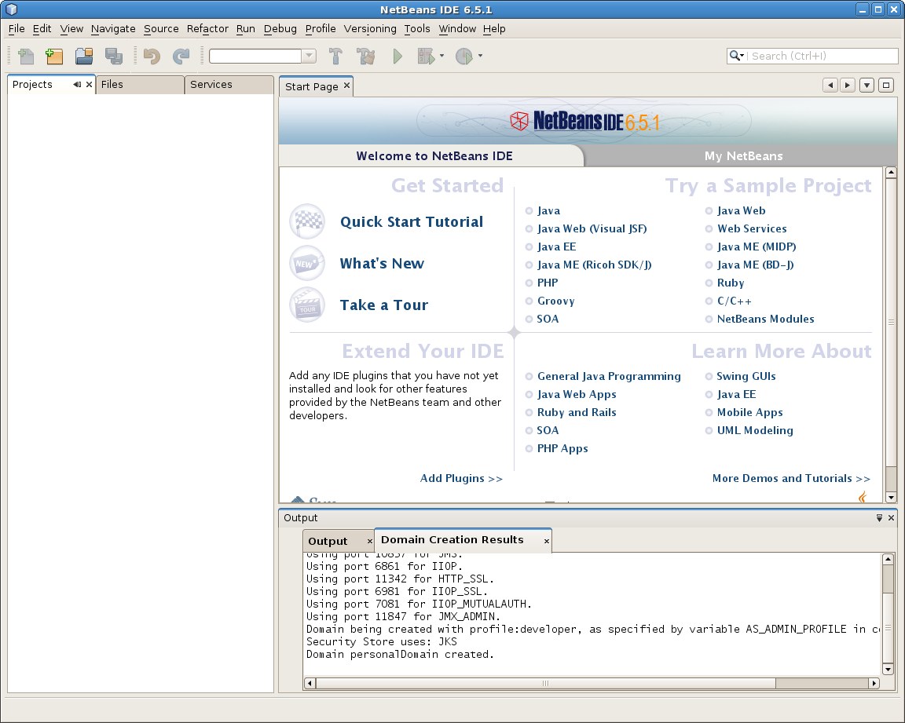Open the configuration combo box dropdown

[x=309, y=56]
